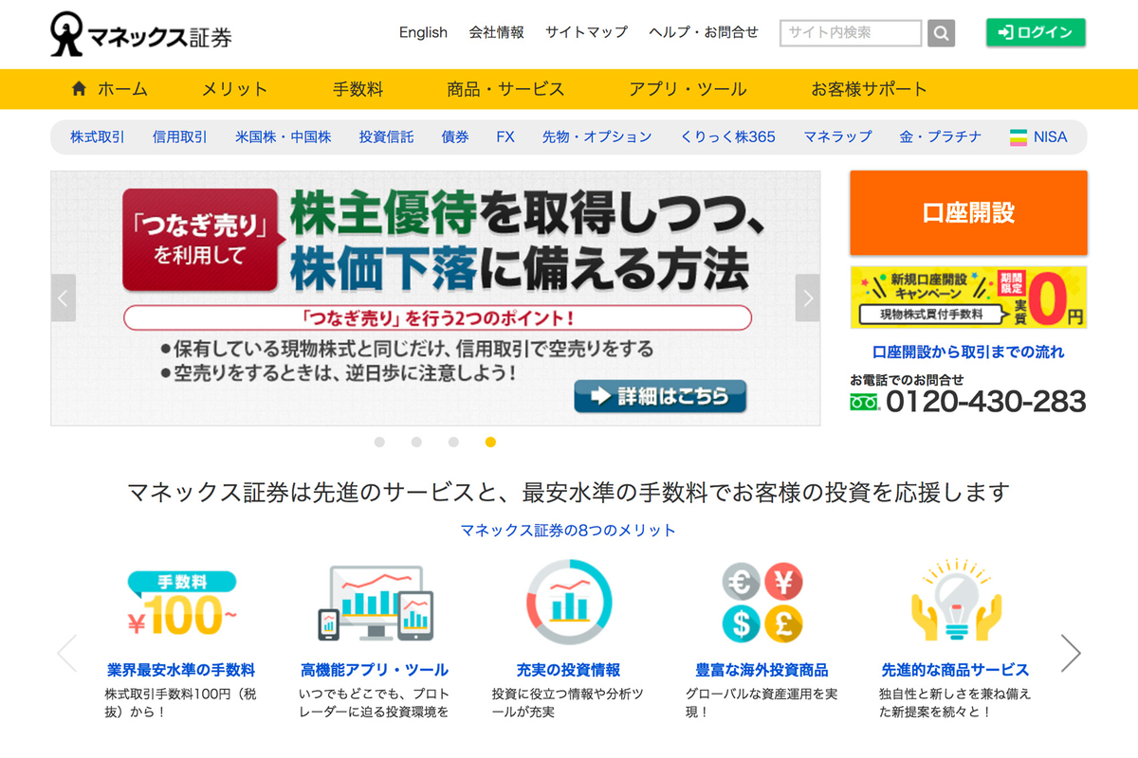Go to next banner slide arrow
Viewport: 1138px width, 758px height.
tap(808, 298)
